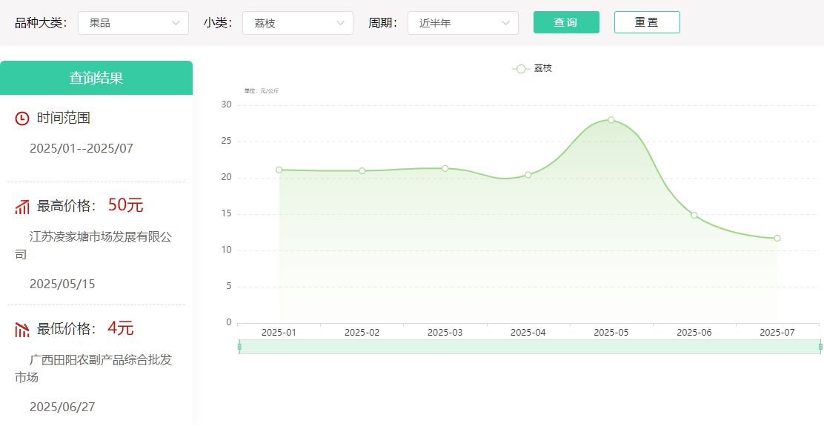The image size is (824, 426).
Task: Click the falling bar chart icon for 最低价格
Action: click(22, 330)
